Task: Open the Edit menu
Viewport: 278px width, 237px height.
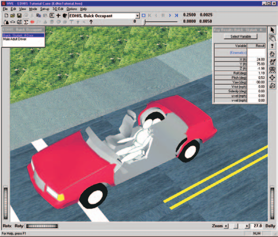Action: pos(13,9)
